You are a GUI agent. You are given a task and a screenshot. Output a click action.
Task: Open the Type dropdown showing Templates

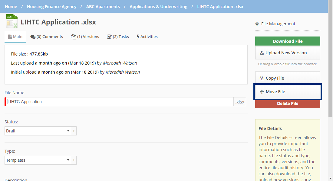click(x=38, y=160)
